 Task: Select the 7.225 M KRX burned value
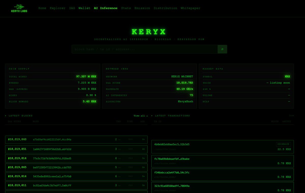pyautogui.click(x=87, y=83)
